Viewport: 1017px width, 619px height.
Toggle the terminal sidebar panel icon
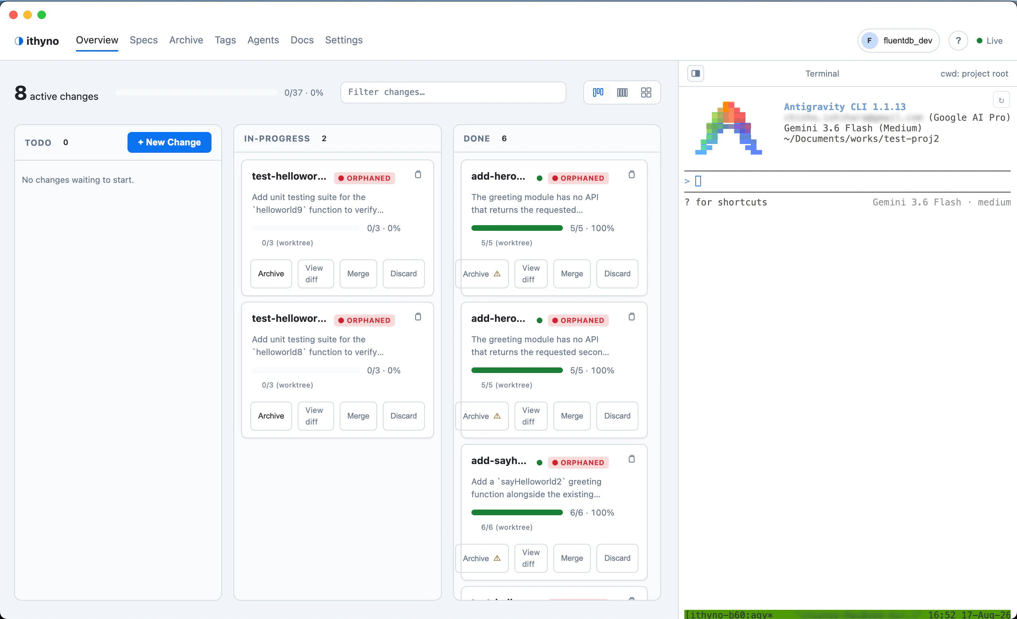[695, 73]
